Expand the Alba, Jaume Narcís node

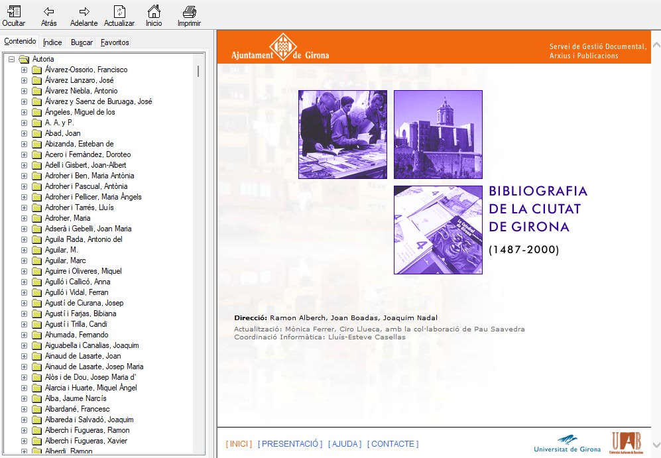click(24, 398)
